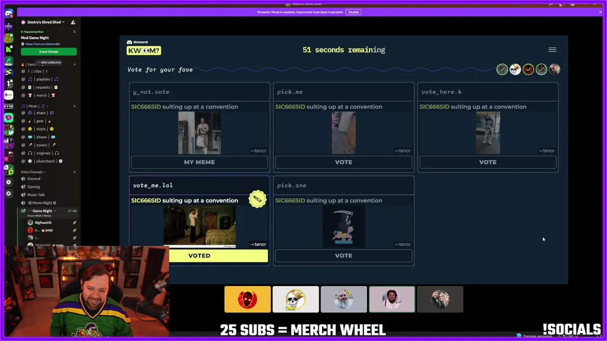Click via tenor label on y_not.vote card

click(x=258, y=151)
